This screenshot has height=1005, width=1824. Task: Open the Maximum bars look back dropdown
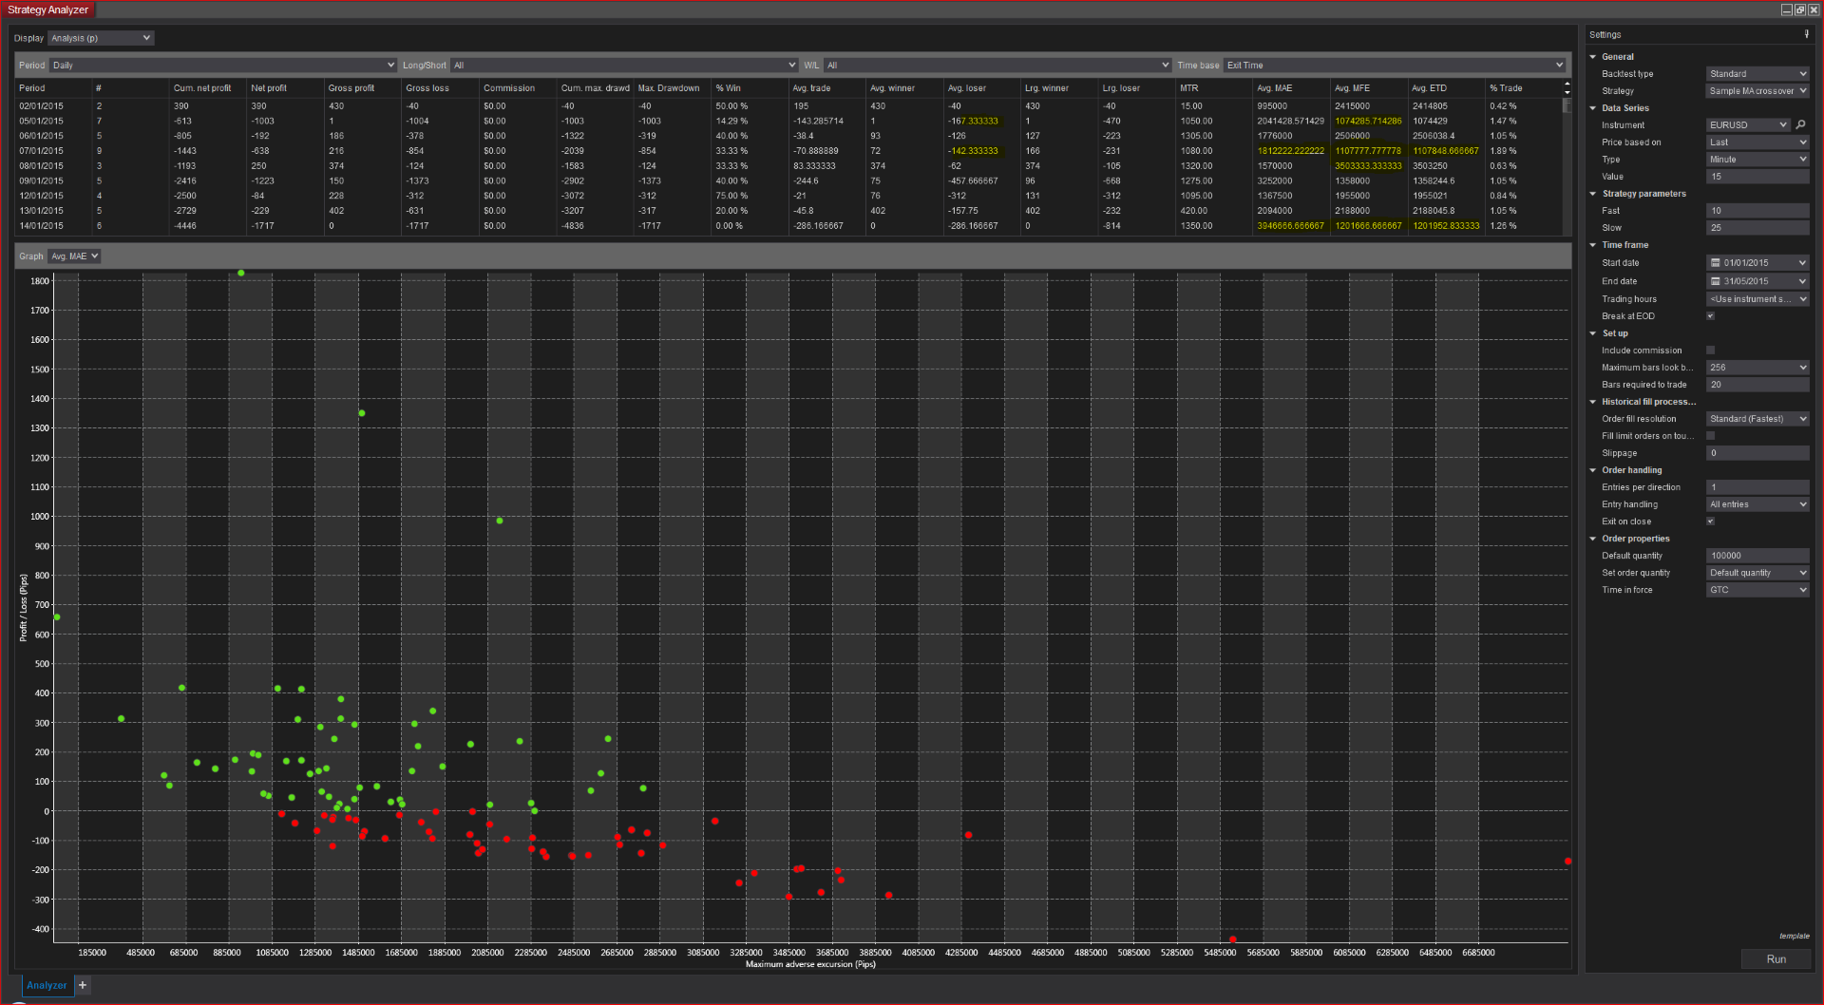[x=1757, y=368]
